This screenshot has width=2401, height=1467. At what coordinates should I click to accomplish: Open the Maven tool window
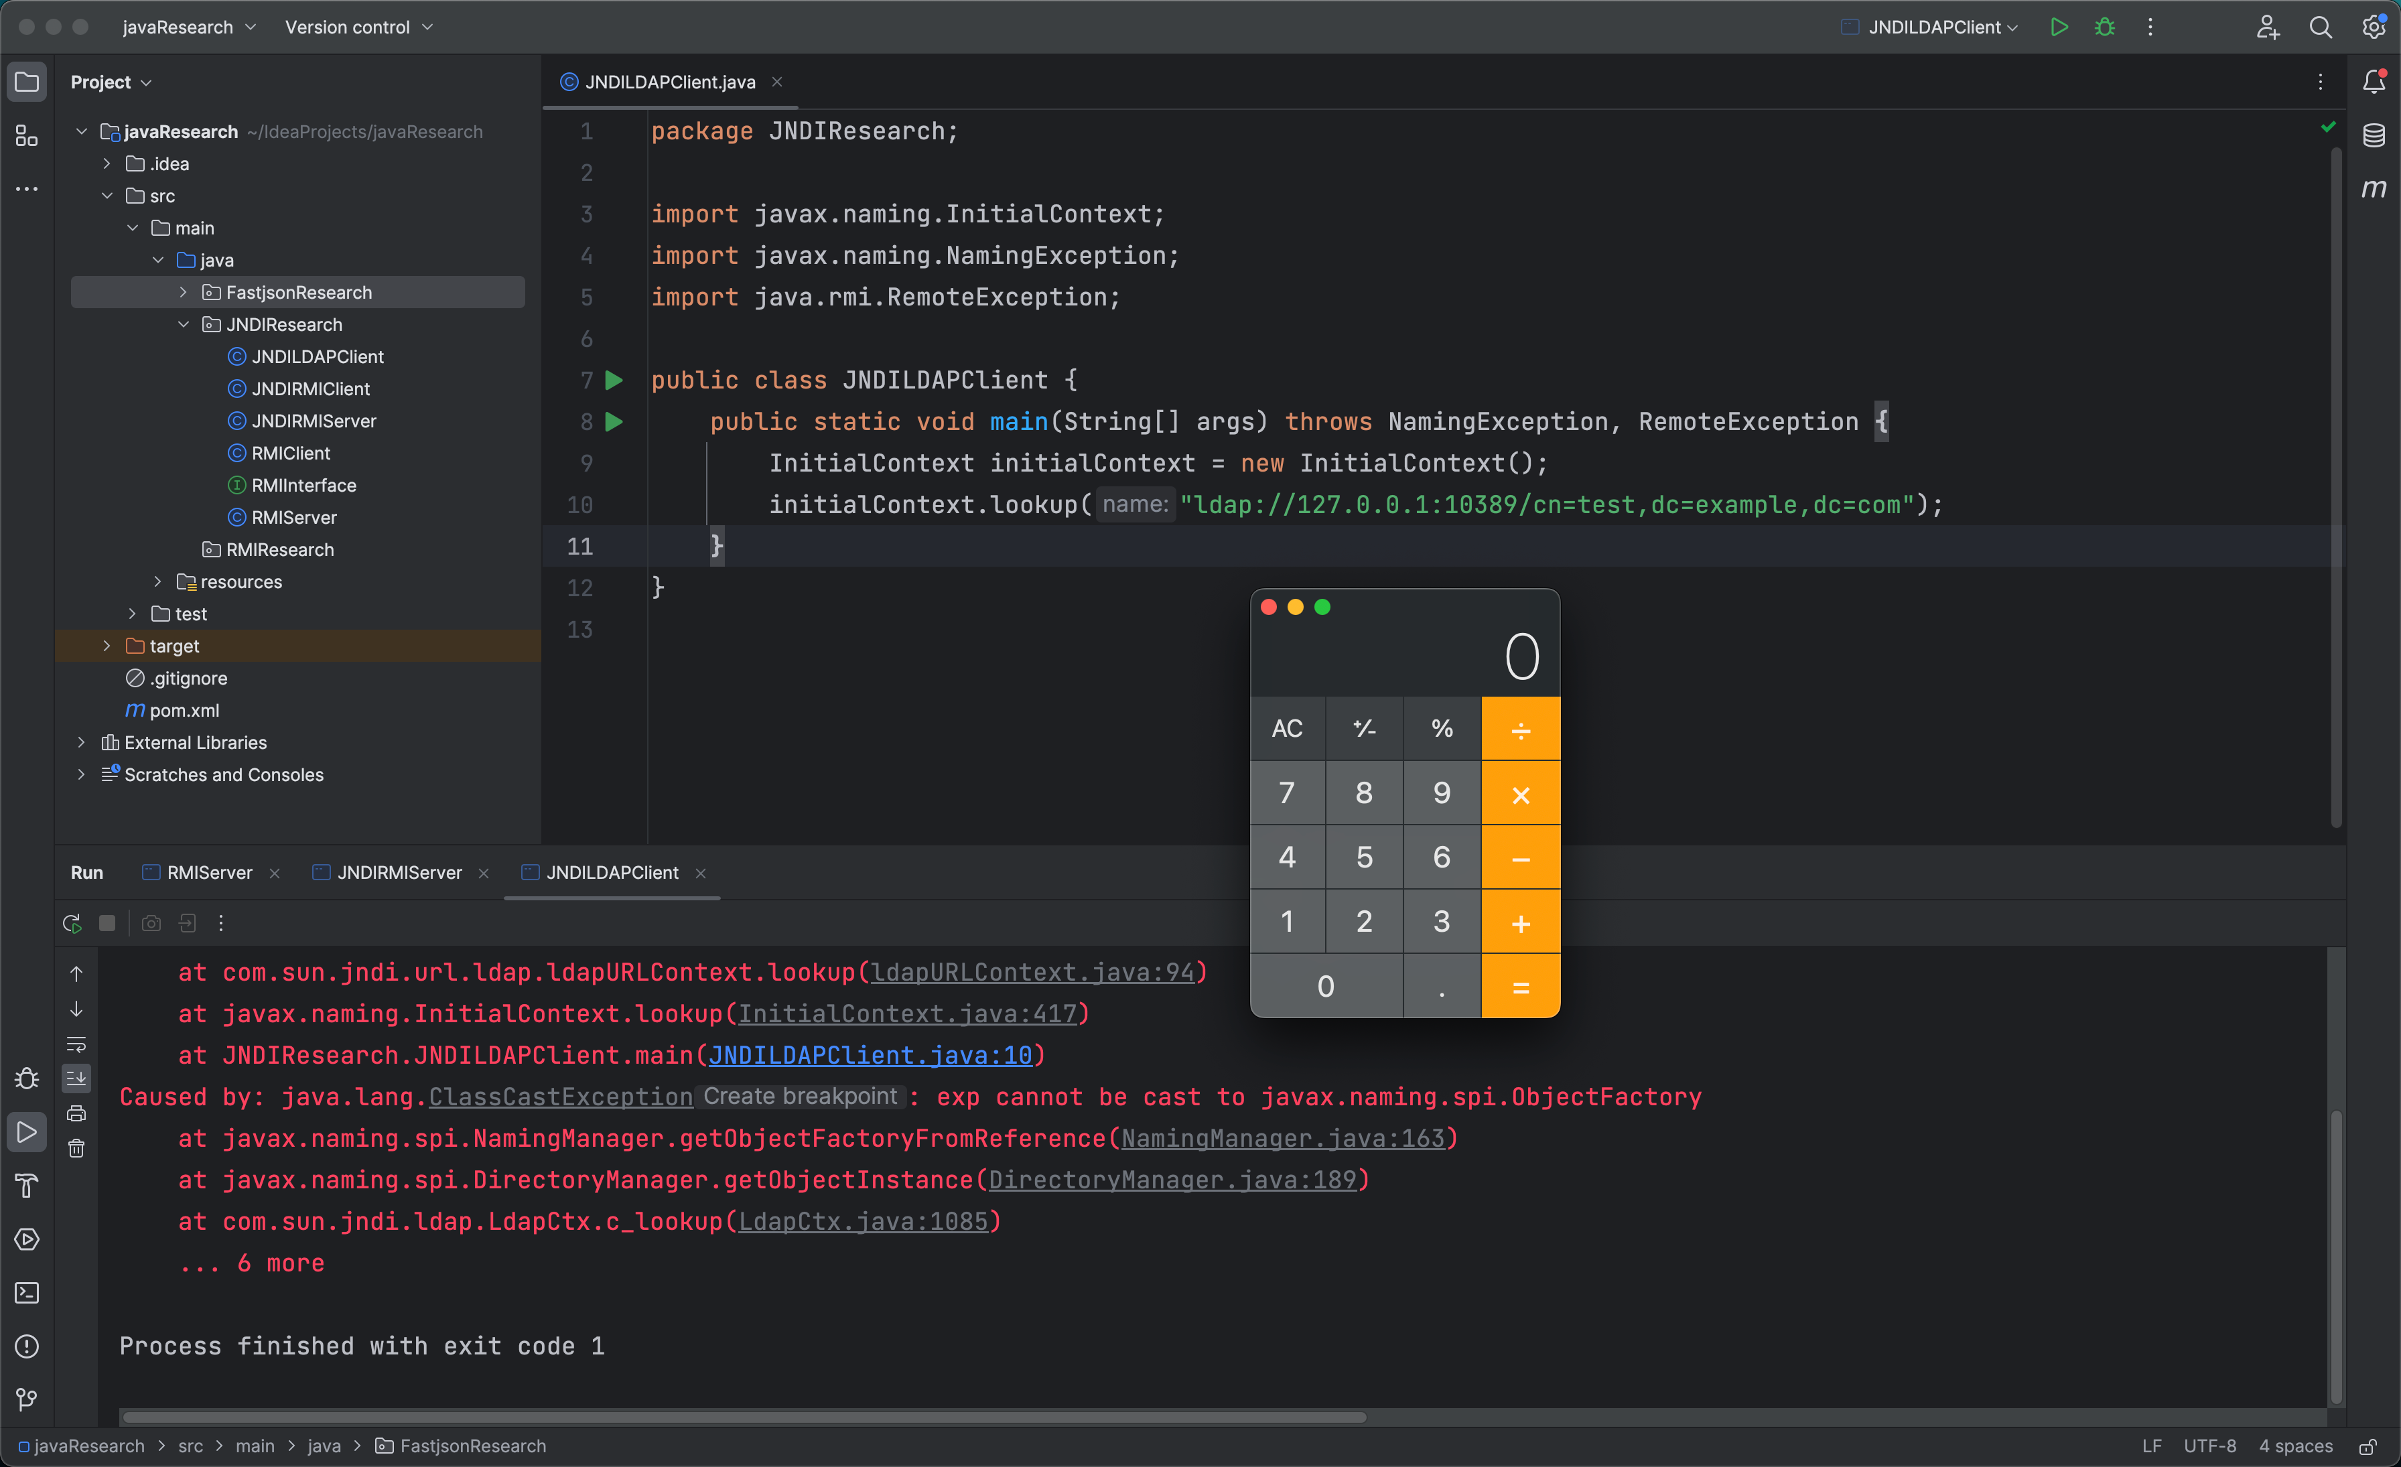tap(2374, 189)
